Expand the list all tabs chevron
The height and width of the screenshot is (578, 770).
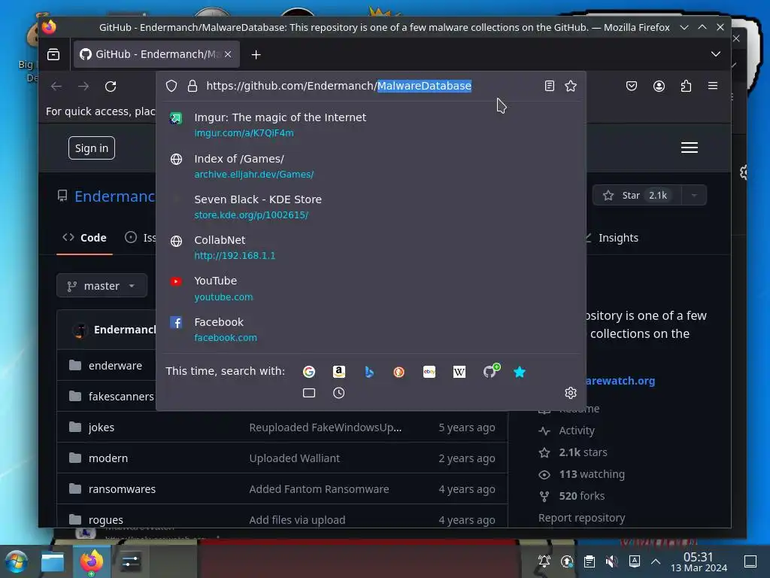pyautogui.click(x=716, y=54)
